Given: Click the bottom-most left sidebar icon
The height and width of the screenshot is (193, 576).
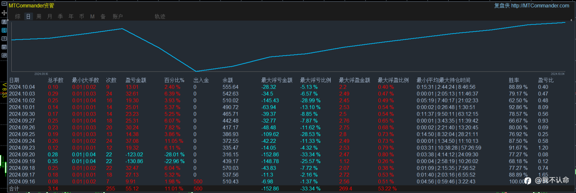Looking at the screenshot, I should 4,56.
